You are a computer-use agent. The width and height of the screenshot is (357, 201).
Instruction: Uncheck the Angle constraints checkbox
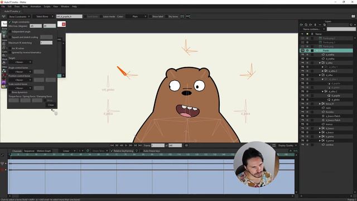pyautogui.click(x=10, y=22)
